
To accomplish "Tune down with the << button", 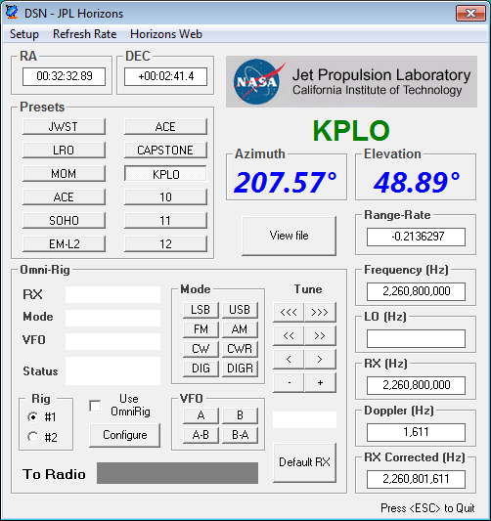I will point(289,336).
